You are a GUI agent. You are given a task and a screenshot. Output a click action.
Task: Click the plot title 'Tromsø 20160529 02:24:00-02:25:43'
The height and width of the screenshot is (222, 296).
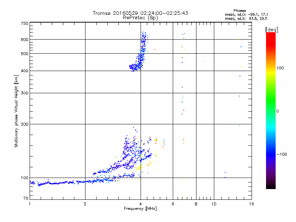click(140, 13)
